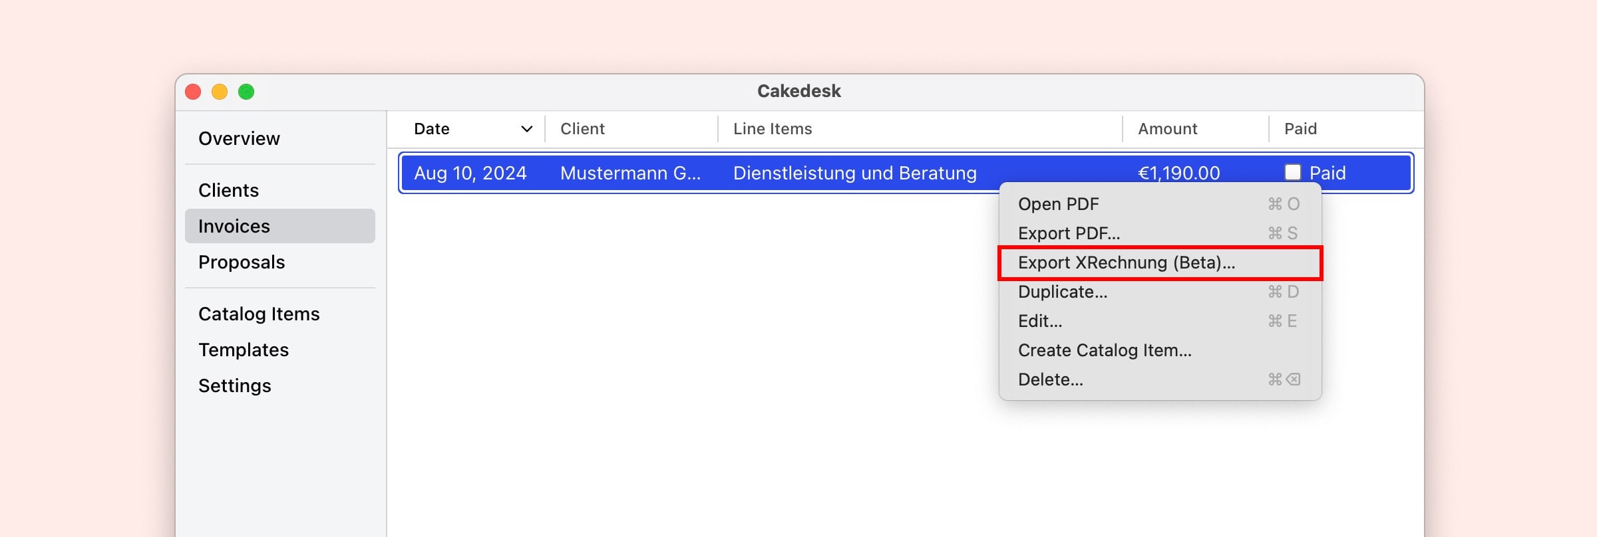
Task: Navigate to Catalog Items in sidebar
Action: pos(259,314)
